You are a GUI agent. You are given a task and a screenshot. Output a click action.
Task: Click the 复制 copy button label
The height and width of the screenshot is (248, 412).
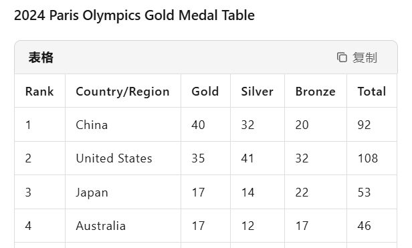click(365, 57)
